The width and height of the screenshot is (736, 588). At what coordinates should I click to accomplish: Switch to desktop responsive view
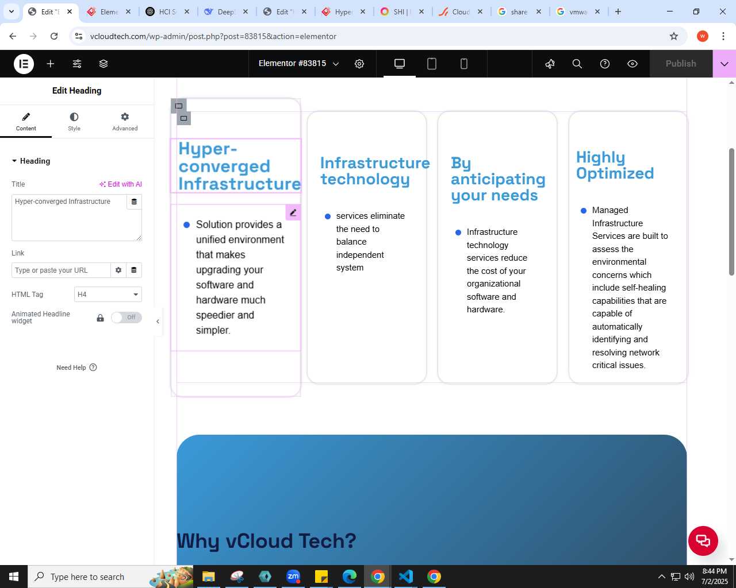point(400,64)
